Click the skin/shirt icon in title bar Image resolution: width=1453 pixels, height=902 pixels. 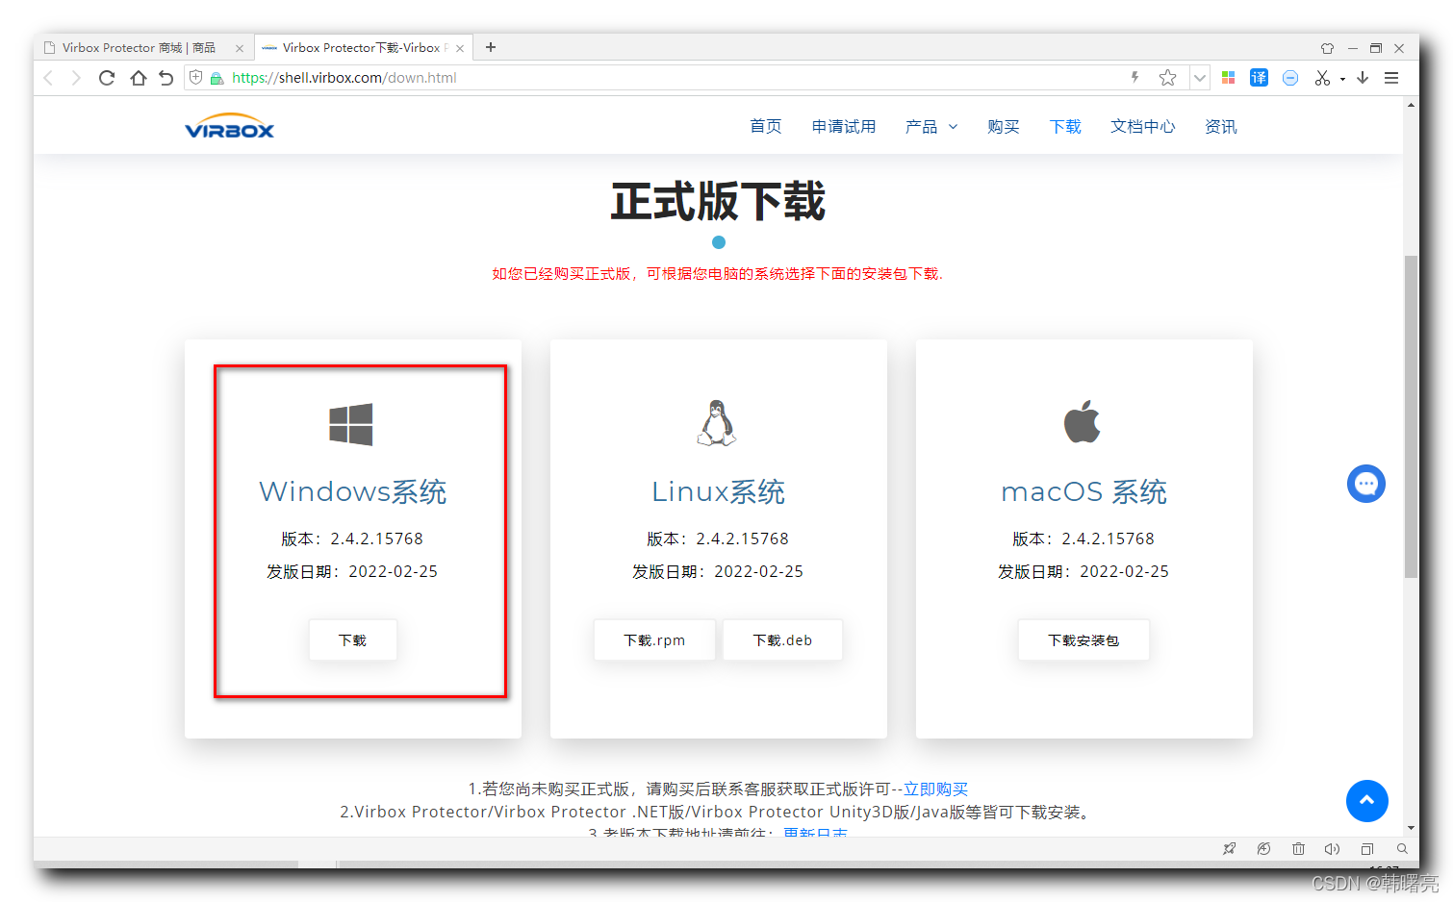click(1327, 48)
